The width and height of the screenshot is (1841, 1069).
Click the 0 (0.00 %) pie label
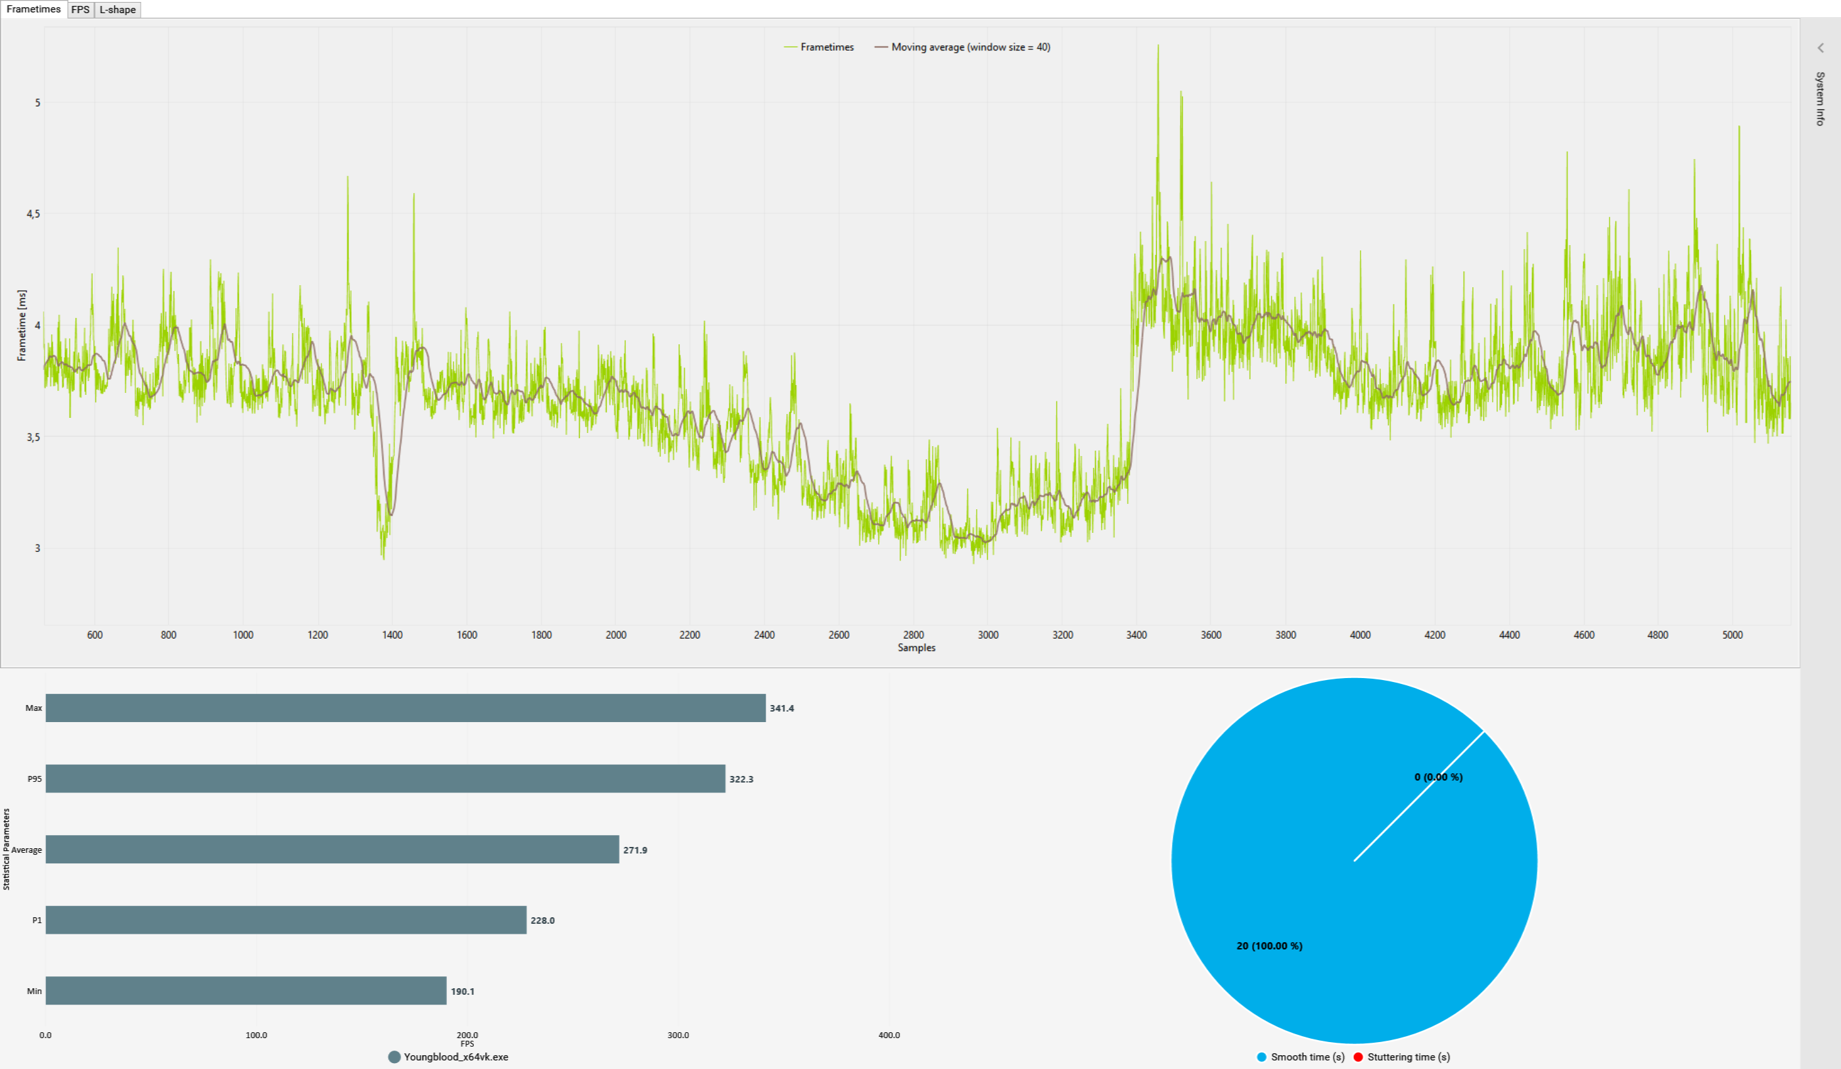[x=1437, y=777]
